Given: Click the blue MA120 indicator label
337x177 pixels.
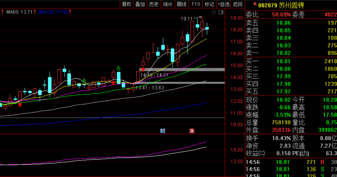Looking at the screenshot, I should tap(53, 12).
